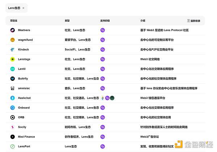Click Kindeck's SocialFi、Lens生态 type cell
This screenshot has height=152, width=217.
click(77, 49)
